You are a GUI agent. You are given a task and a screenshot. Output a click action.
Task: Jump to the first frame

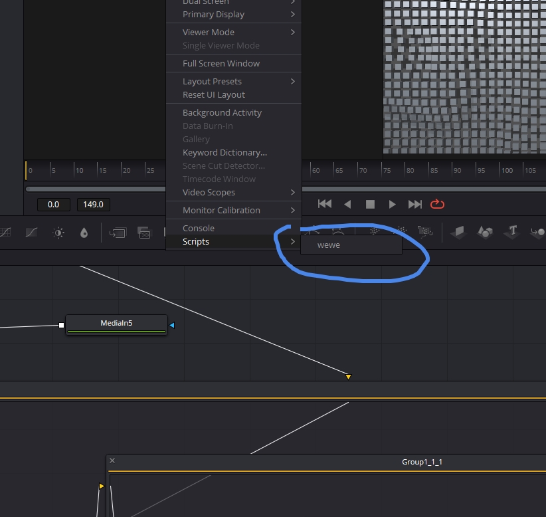(325, 204)
